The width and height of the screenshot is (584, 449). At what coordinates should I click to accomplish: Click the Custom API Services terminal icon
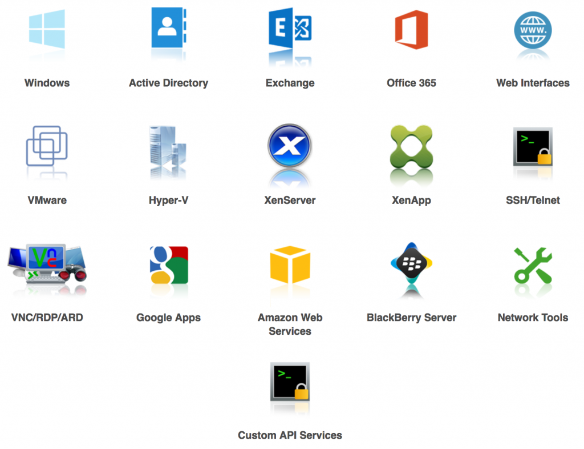pyautogui.click(x=290, y=382)
